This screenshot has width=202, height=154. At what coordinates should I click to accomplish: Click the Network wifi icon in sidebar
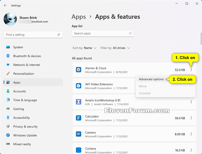tap(8, 65)
